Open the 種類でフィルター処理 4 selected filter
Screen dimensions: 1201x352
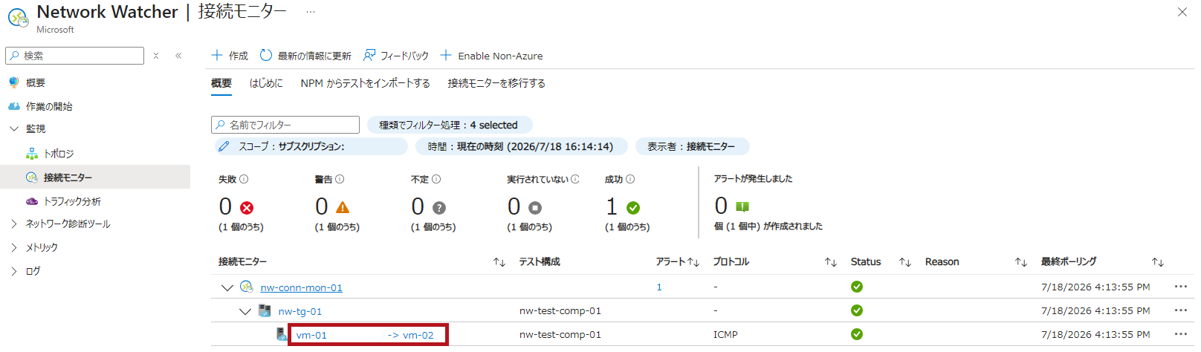point(450,125)
